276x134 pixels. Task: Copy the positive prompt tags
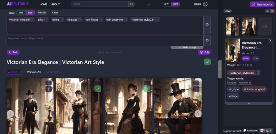207,24
